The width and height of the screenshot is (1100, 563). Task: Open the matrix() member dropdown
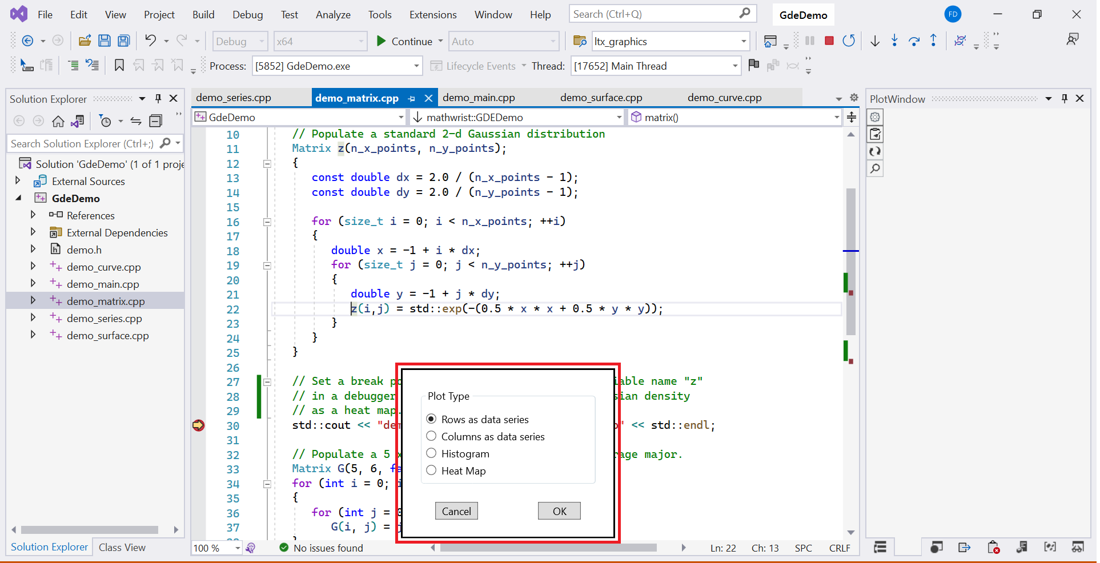tap(735, 117)
